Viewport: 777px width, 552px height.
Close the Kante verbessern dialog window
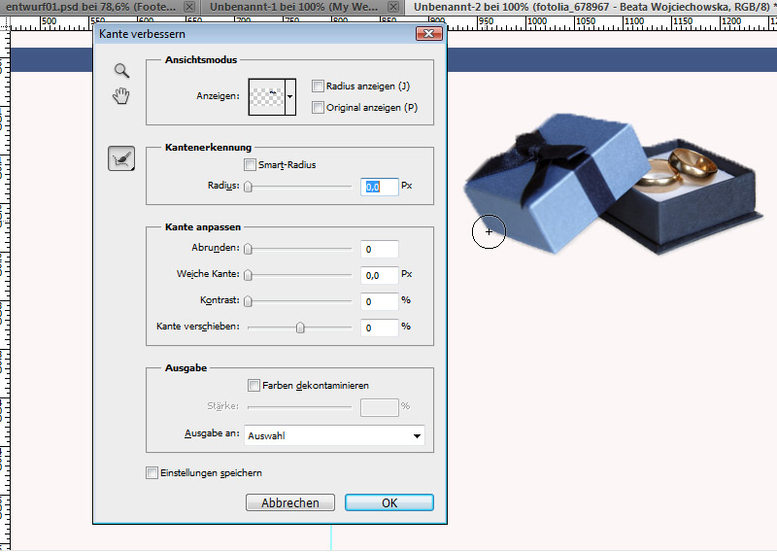point(429,34)
